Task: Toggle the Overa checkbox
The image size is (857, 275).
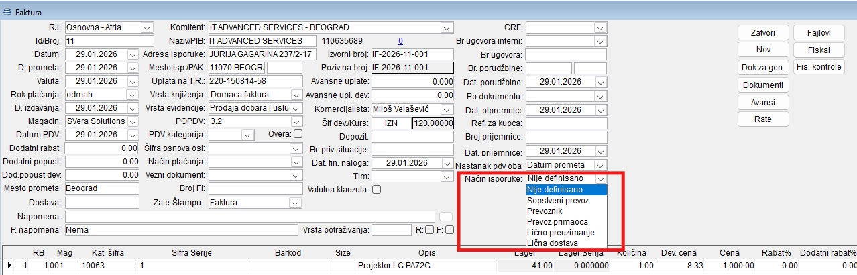Action: pyautogui.click(x=298, y=134)
